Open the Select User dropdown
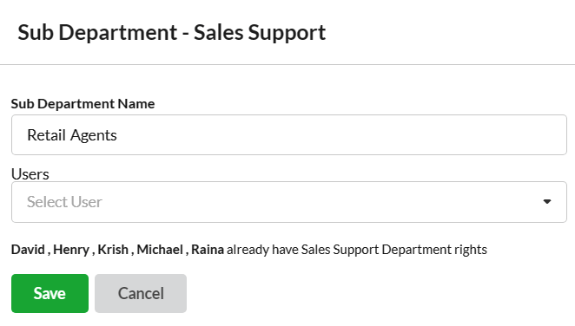This screenshot has width=575, height=326. pos(289,202)
